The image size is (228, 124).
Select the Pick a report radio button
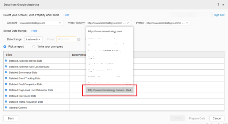[5, 47]
